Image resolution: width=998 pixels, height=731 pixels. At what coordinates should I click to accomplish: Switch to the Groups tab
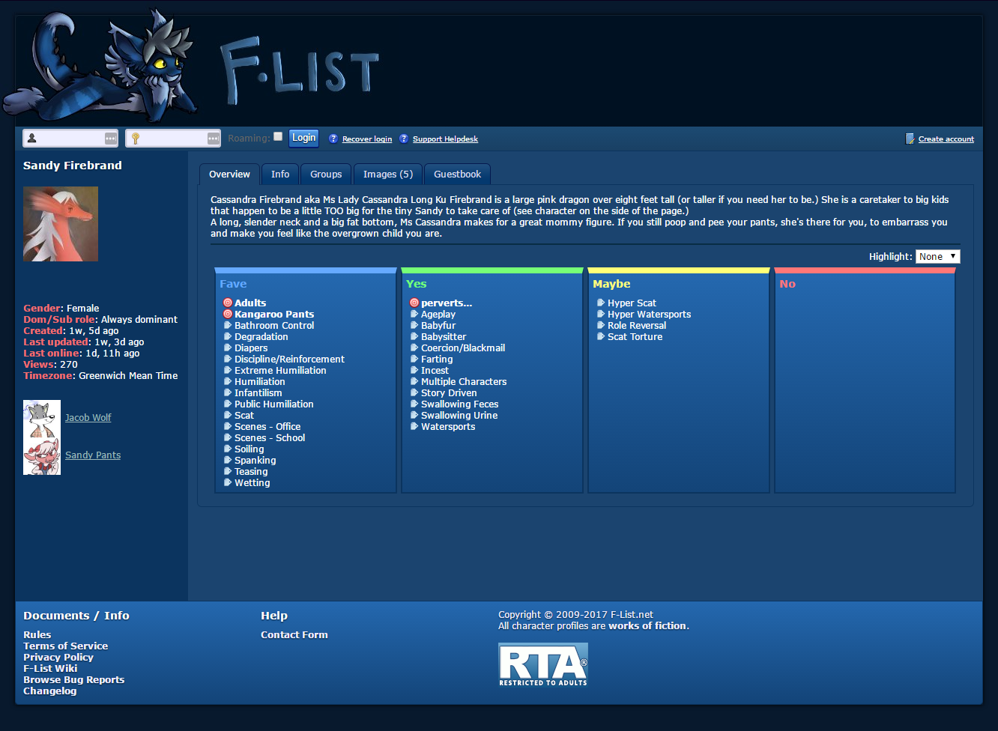326,174
